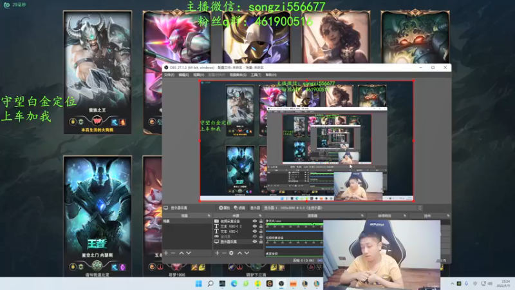Open Microsoft Edge from taskbar
Image resolution: width=515 pixels, height=290 pixels.
[234, 284]
